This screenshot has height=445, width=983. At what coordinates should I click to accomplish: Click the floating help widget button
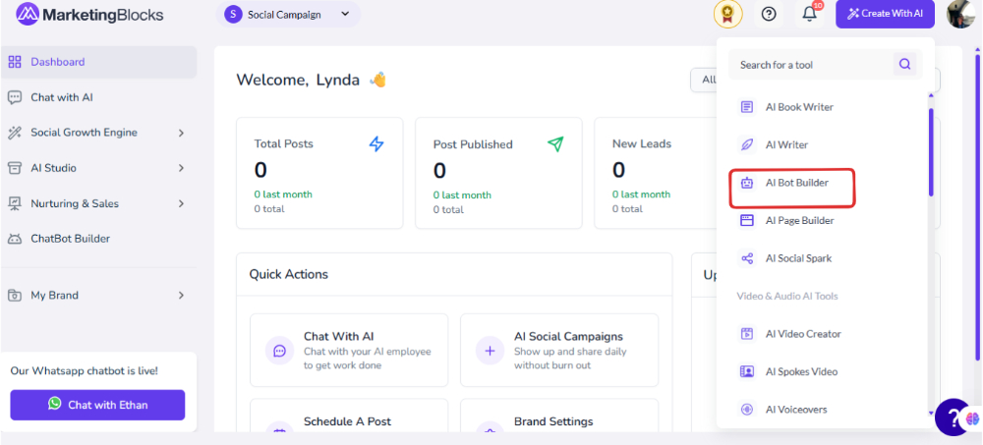[954, 417]
